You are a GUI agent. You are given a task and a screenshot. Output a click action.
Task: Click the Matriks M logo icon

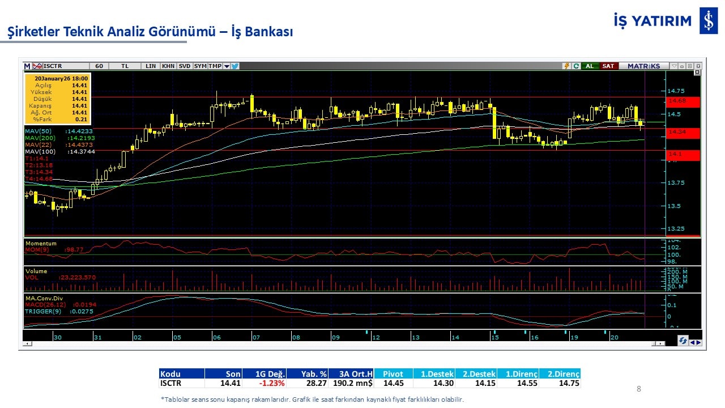pos(27,66)
